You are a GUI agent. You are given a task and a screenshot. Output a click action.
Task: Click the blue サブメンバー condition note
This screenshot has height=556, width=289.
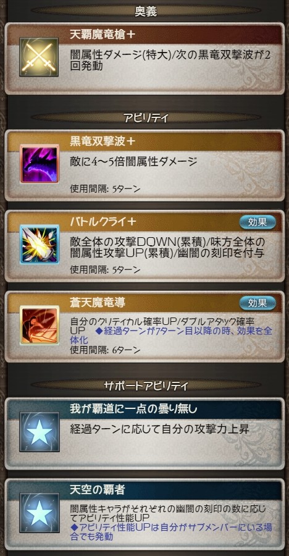point(171,531)
